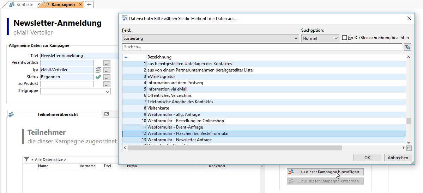Click the funnel filter icon above participant list
The width and height of the screenshot is (423, 193).
pos(26,160)
